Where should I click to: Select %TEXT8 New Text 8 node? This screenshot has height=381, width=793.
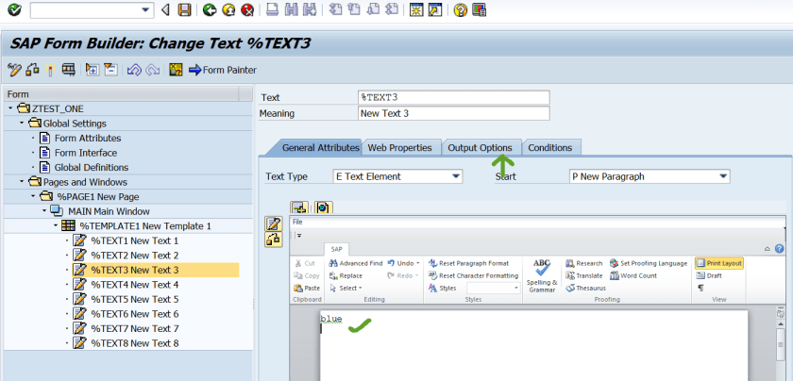[x=134, y=343]
